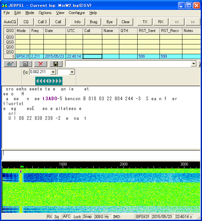Click the green flag marker on frequency scale
Viewport: 202px width, 221px height.
[22, 167]
